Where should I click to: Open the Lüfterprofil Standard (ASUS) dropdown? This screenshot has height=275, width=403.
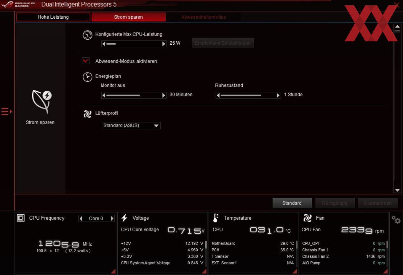pos(131,126)
